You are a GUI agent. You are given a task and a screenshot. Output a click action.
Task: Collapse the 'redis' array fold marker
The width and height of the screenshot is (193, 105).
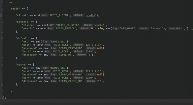pyautogui.click(x=2, y=9)
